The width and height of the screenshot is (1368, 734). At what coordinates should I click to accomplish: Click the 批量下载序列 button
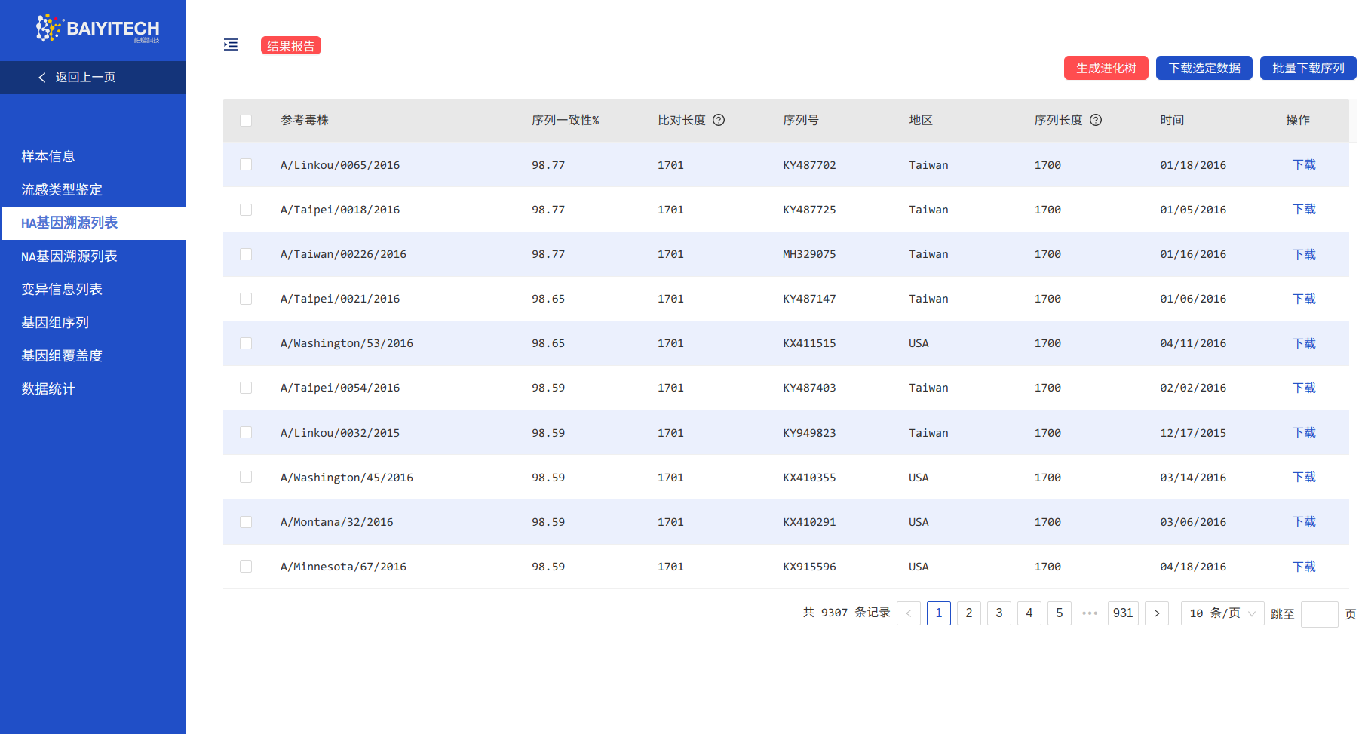coord(1308,68)
